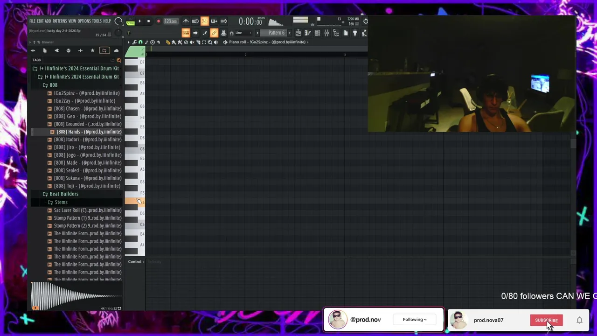Open the plugin picker plug icon

[355, 33]
